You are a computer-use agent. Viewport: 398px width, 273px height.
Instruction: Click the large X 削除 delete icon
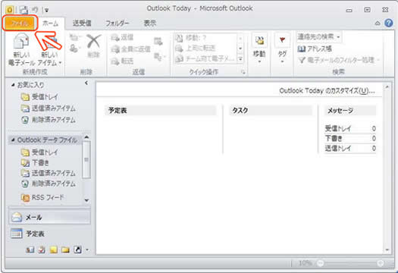[x=94, y=45]
